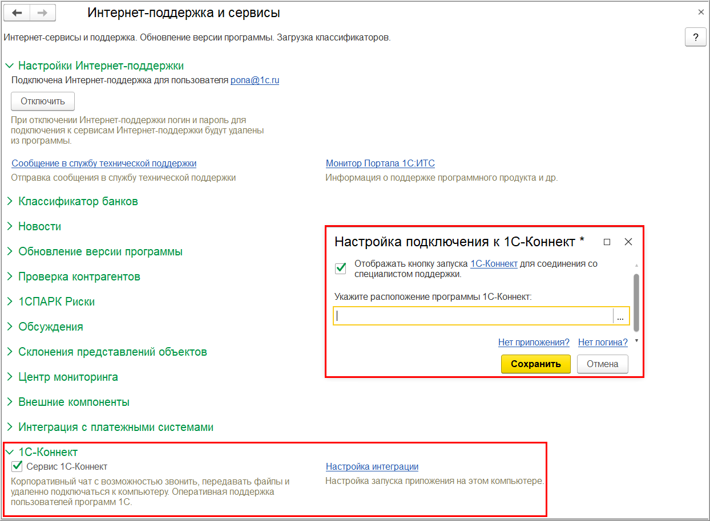Close the Настройка подключения к 1С-Коннект dialog

coord(628,242)
